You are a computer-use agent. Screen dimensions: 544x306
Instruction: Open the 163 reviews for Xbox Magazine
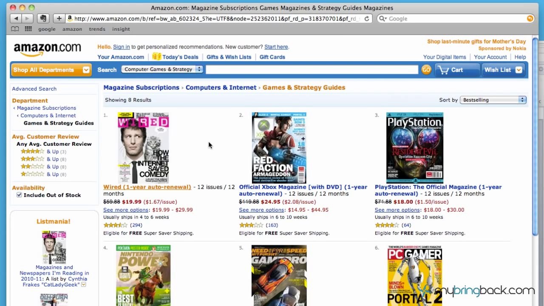[272, 225]
